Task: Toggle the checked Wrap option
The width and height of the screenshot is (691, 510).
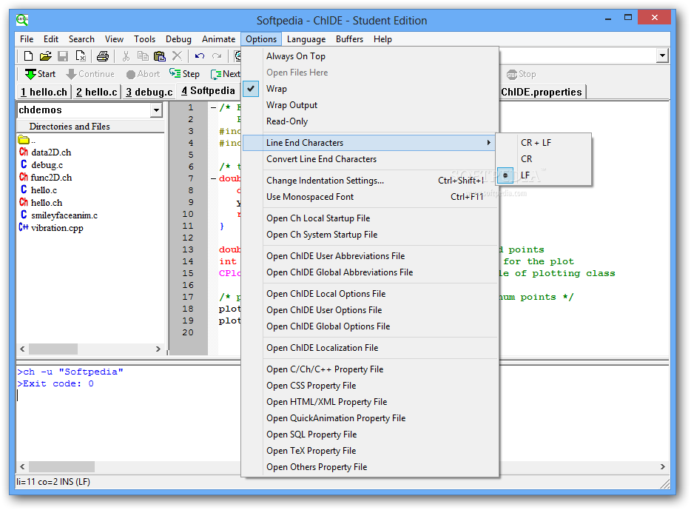Action: [371, 89]
